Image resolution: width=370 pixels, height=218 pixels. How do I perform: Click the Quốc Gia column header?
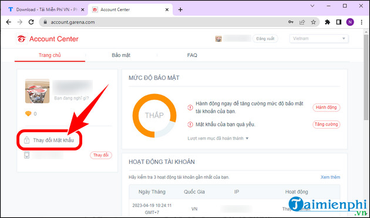point(194,192)
